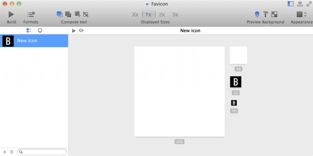
Task: Click the 16 size label
Action: (234, 111)
